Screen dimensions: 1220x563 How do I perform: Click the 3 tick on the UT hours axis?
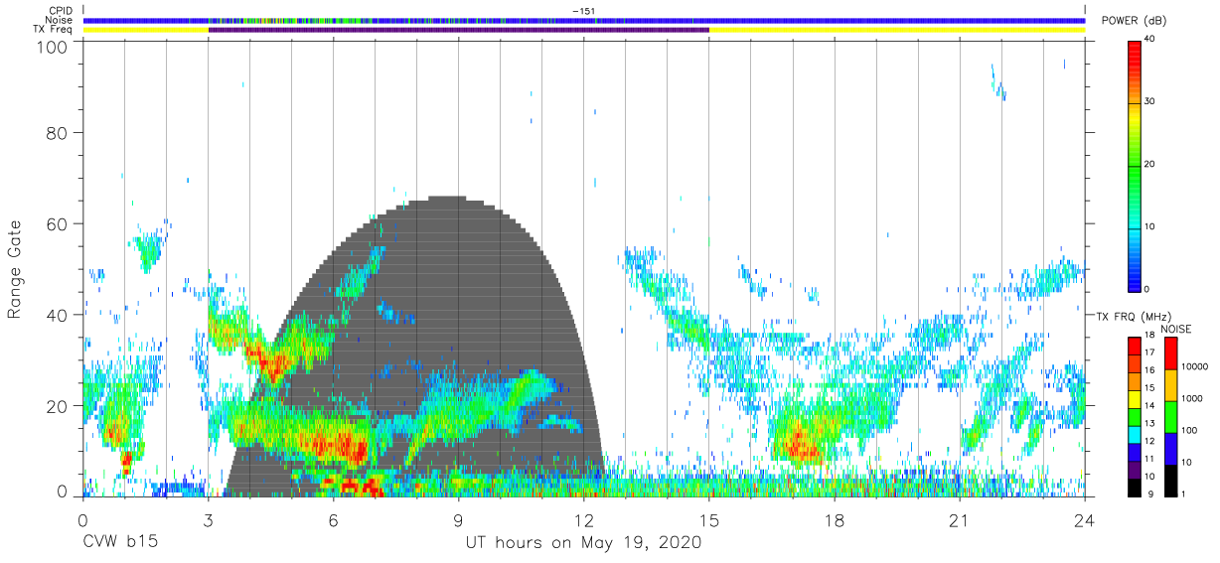point(208,520)
